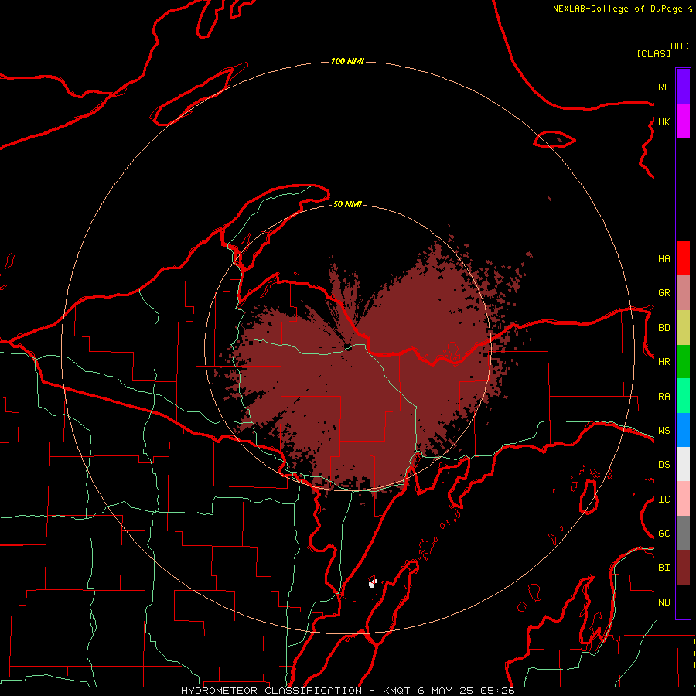Pick the WS blue legend swatch
696x696 pixels.
(x=683, y=430)
